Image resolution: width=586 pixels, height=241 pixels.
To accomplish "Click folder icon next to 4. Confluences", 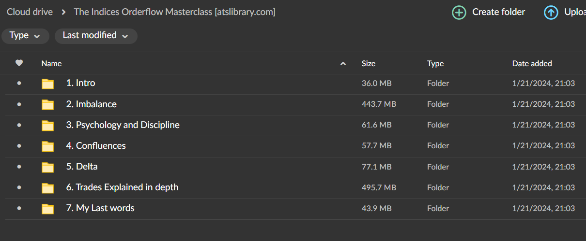I will point(47,146).
